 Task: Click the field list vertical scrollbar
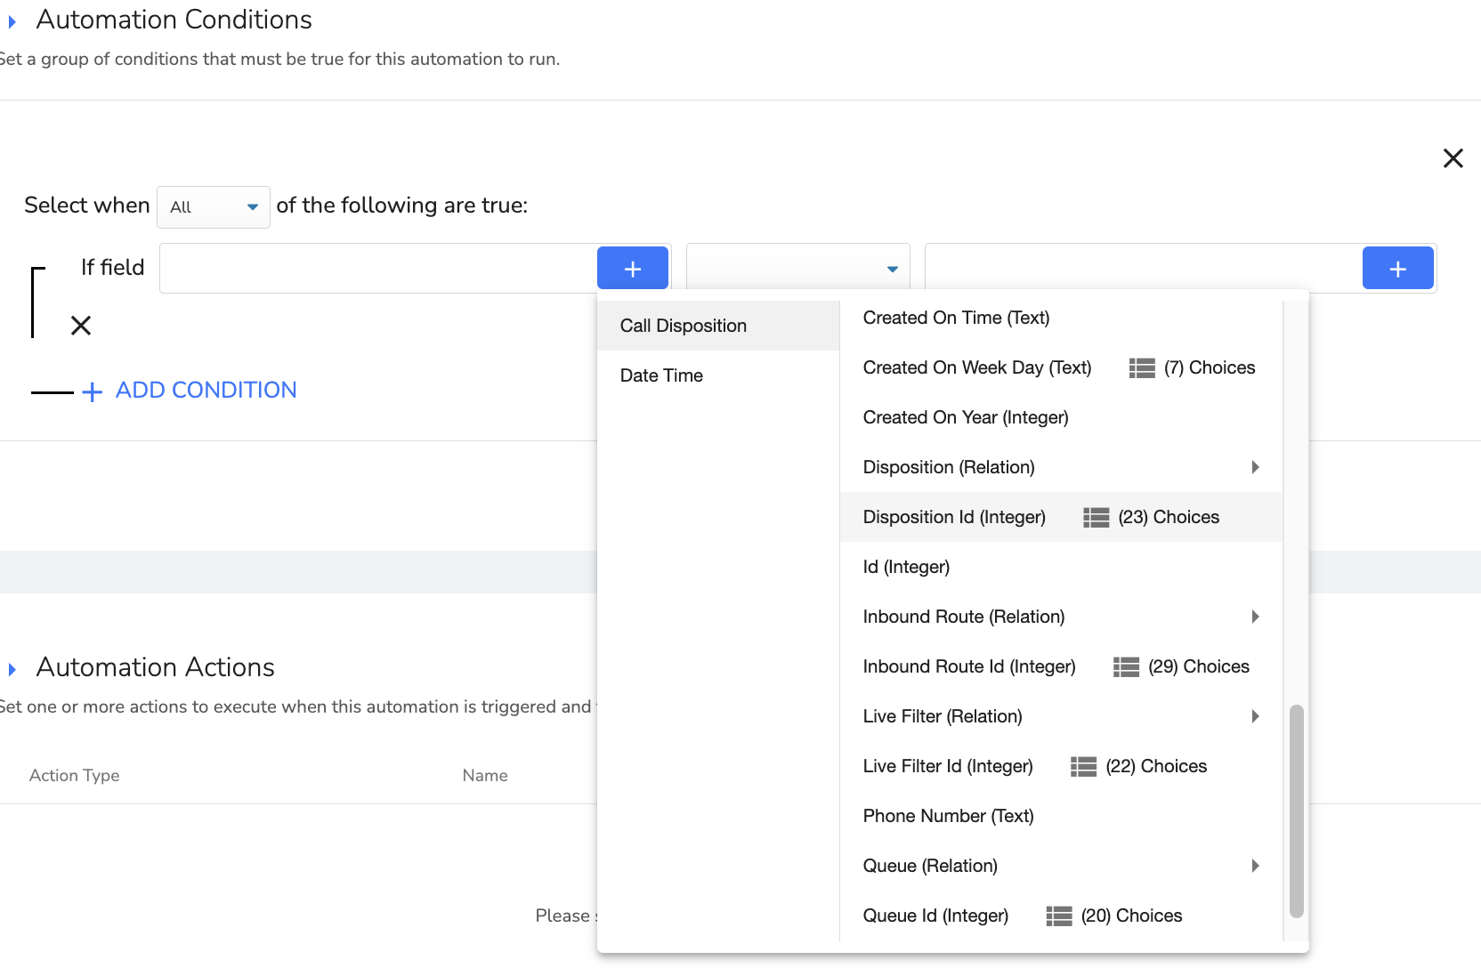1297,811
